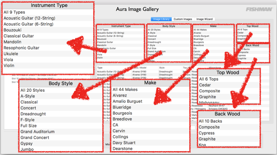Click Grand Auditorium in the enlarged Body Style callout

(37, 132)
